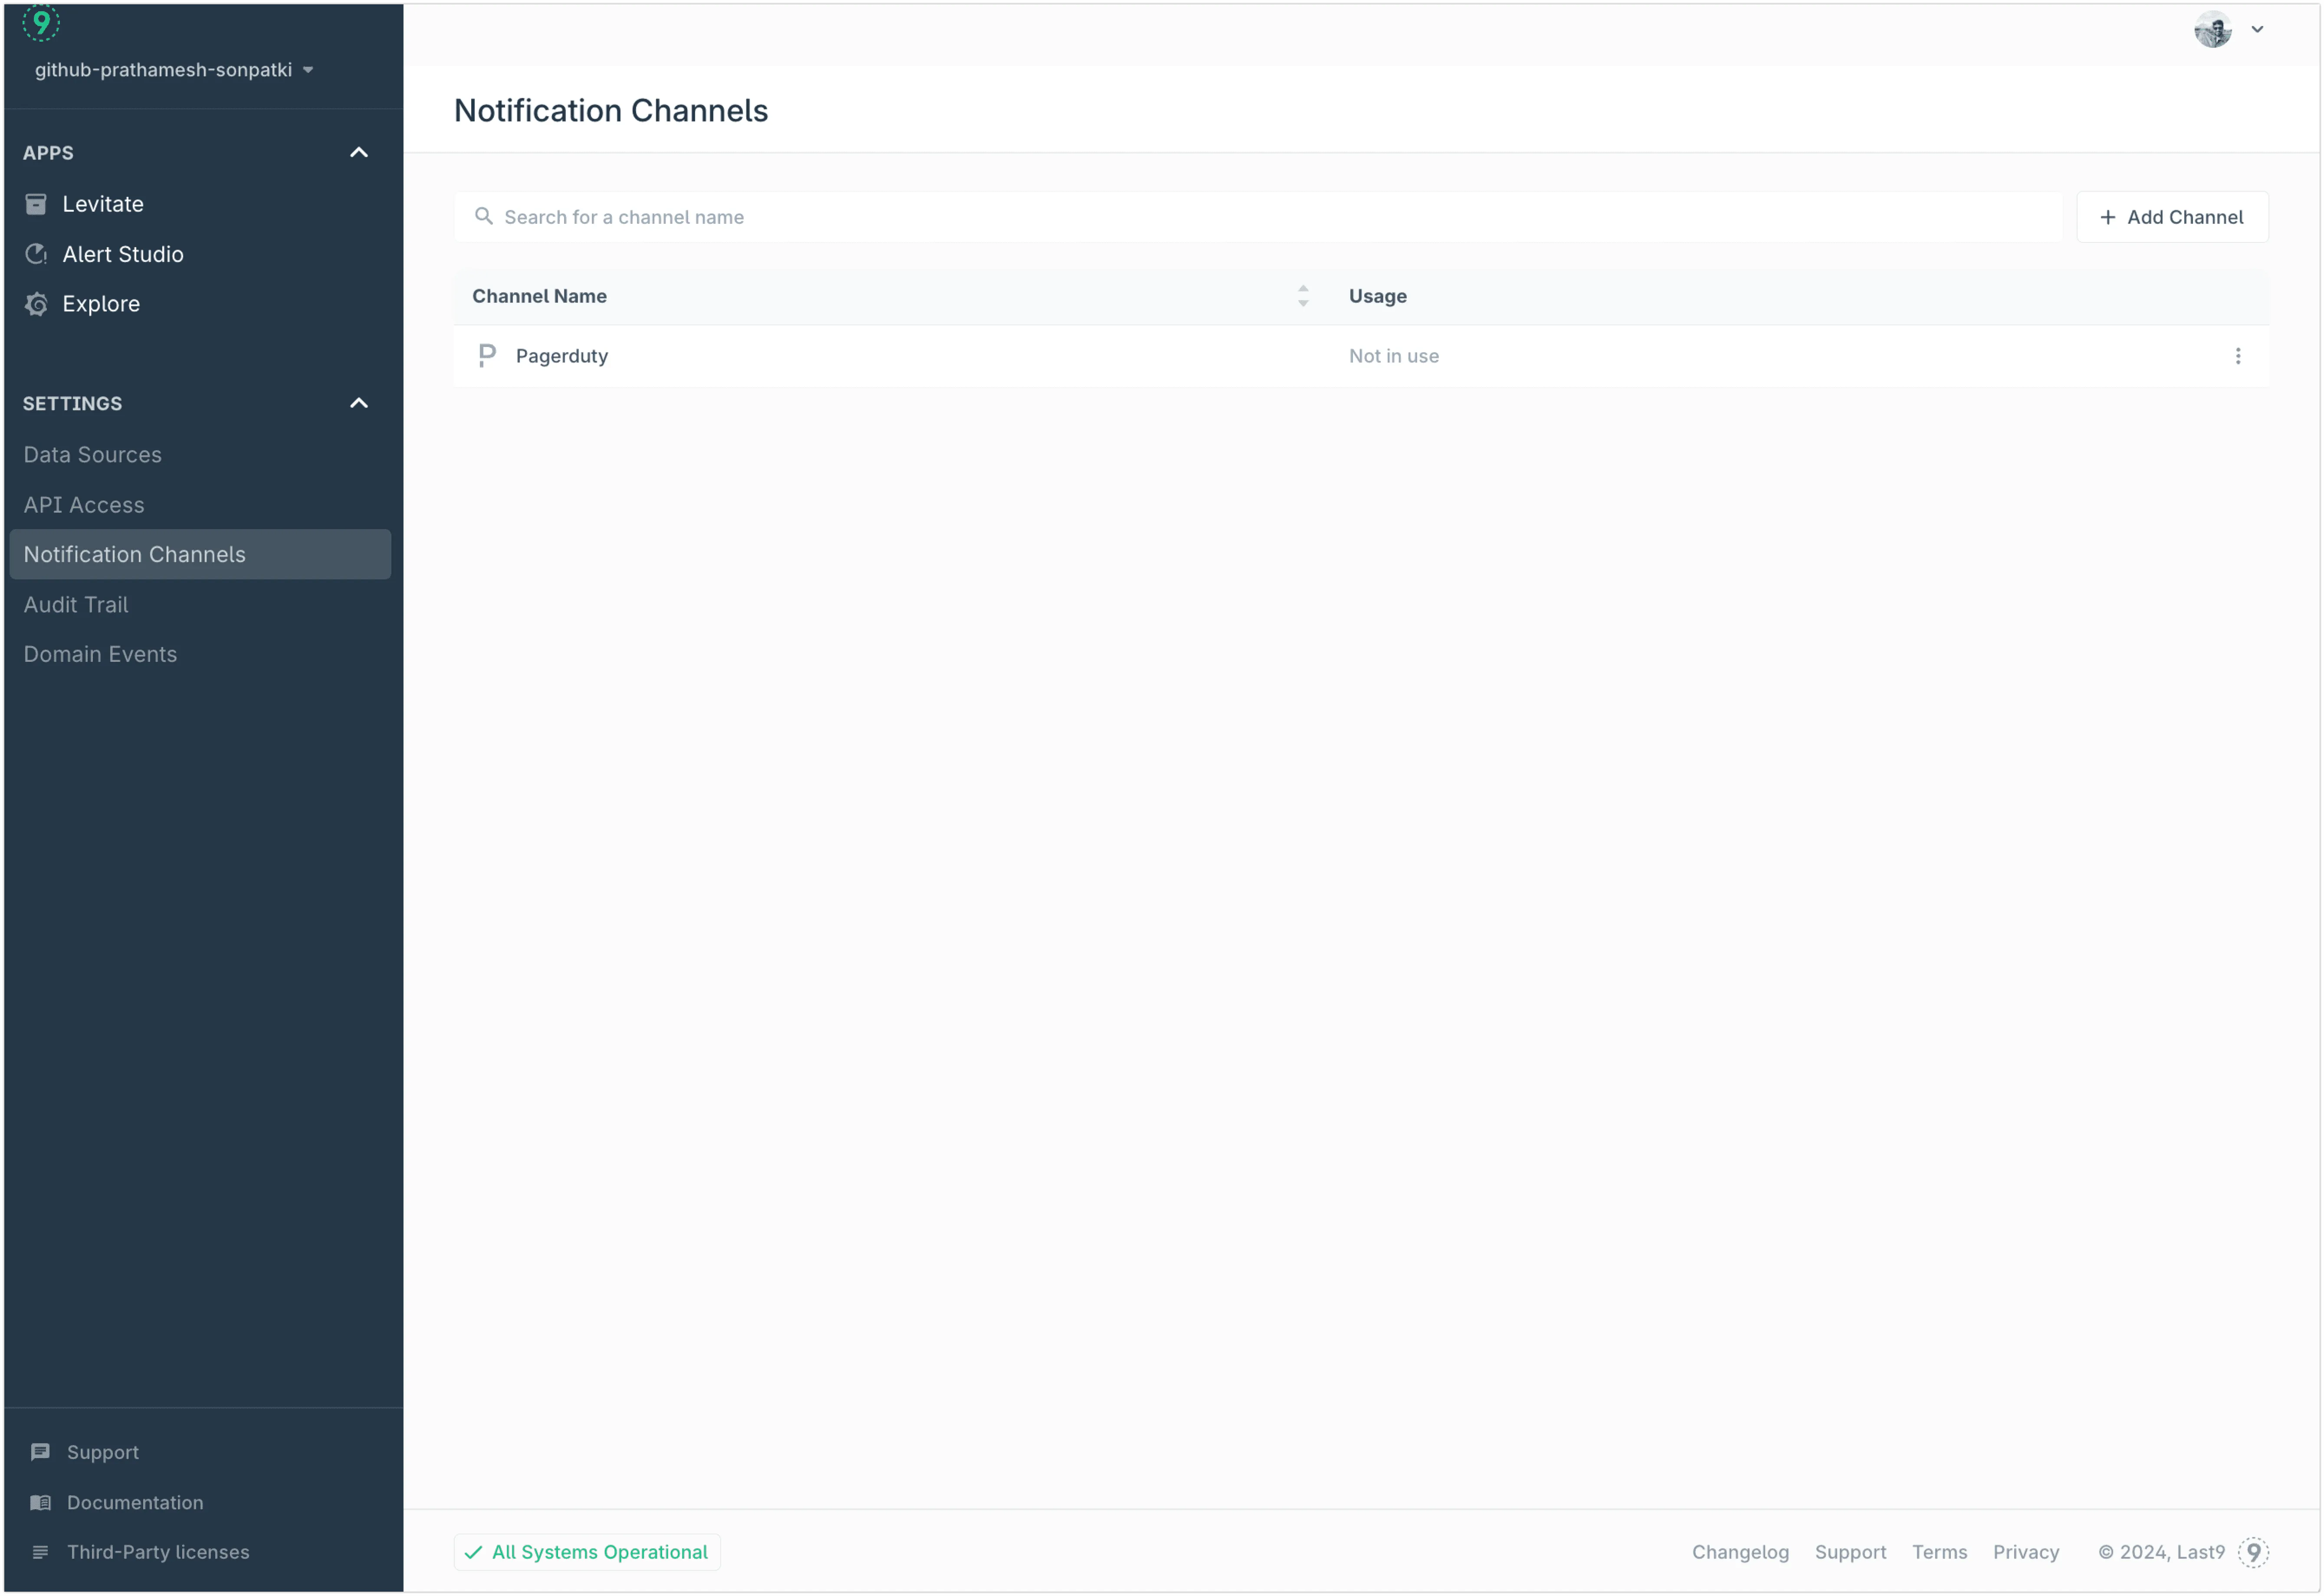Focus the channel name search field

[x=1257, y=217]
